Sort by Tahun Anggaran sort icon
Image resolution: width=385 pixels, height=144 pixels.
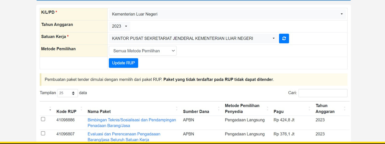pyautogui.click(x=344, y=109)
